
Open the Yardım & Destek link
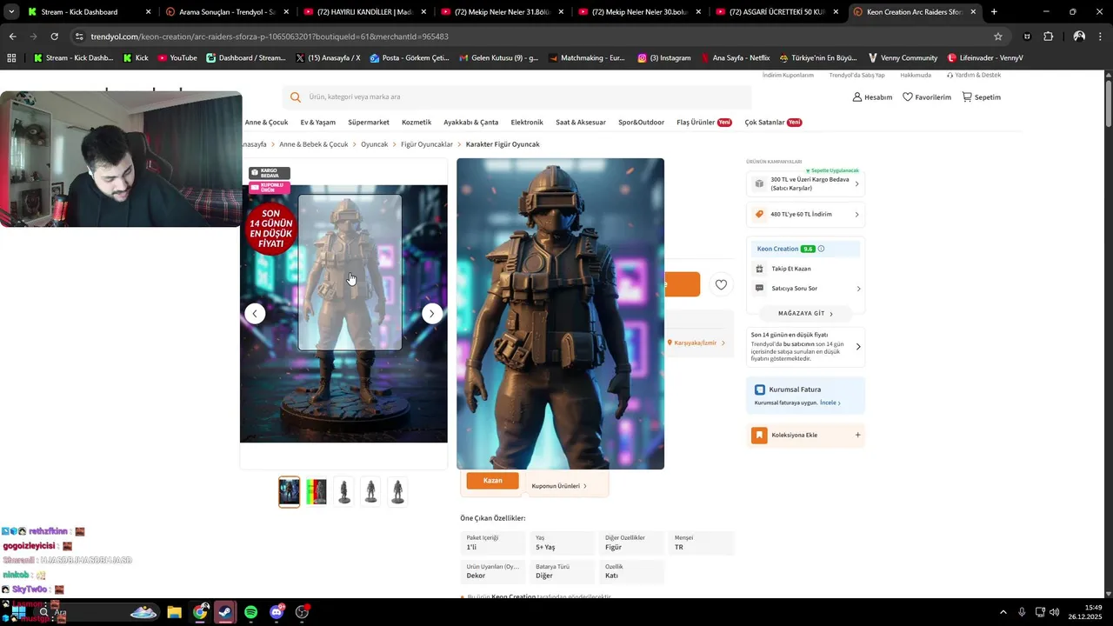pyautogui.click(x=974, y=76)
